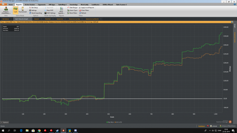This screenshot has width=237, height=133.
Task: Open HUD Settings
Action: (x=50, y=13)
